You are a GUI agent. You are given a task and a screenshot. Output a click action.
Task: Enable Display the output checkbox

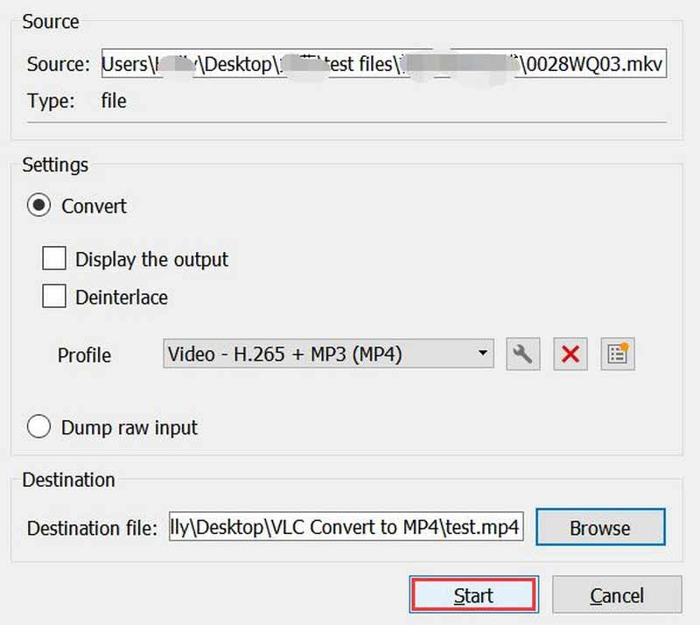coord(54,258)
